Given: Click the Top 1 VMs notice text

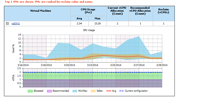Looking at the screenshot, I should (x=49, y=2).
